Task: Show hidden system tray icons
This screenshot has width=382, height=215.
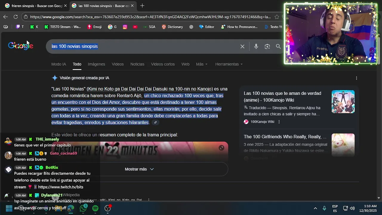Action: [x=315, y=208]
